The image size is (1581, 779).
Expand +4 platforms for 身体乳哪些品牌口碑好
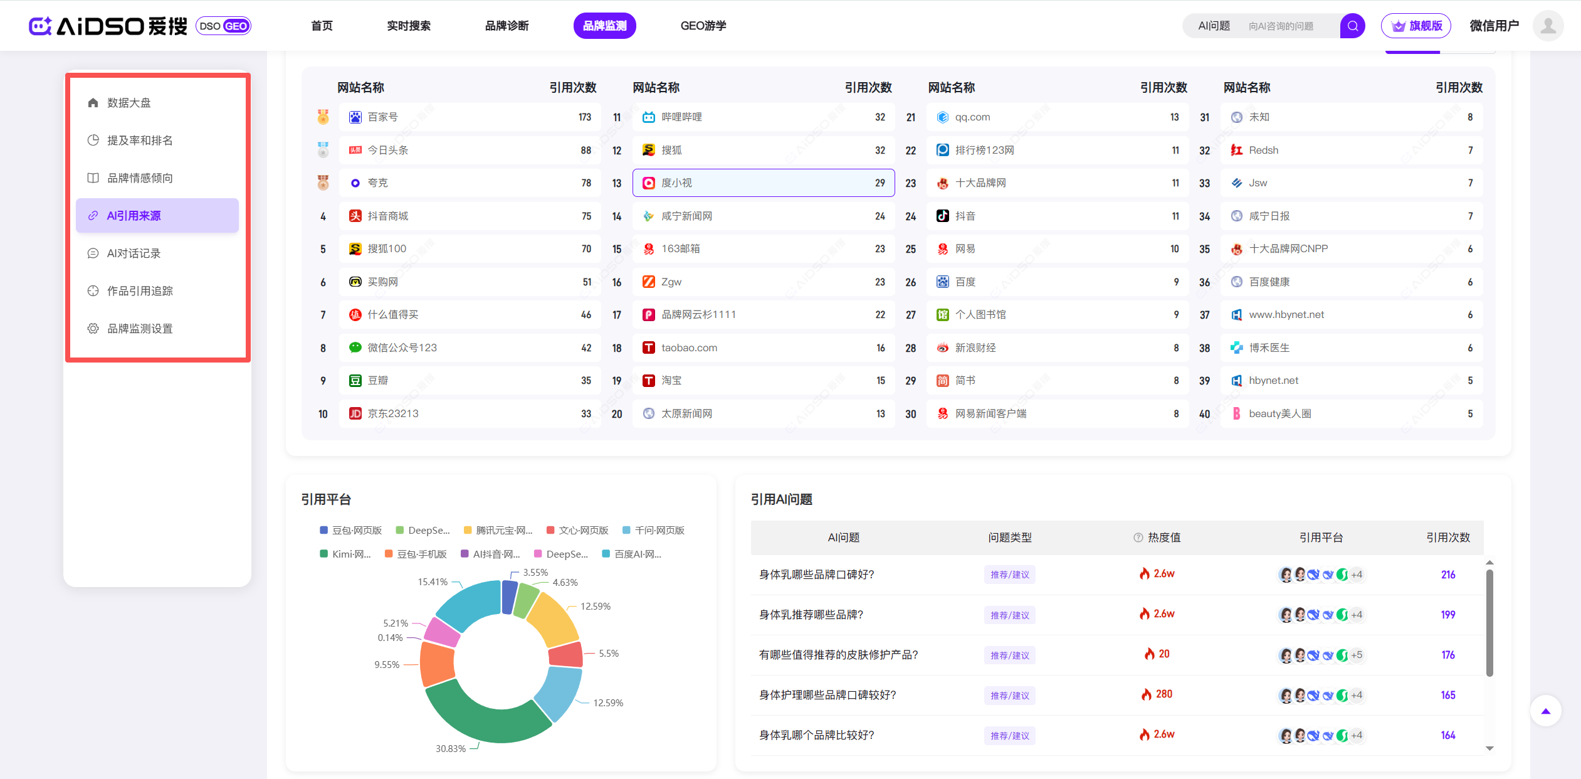(x=1357, y=575)
